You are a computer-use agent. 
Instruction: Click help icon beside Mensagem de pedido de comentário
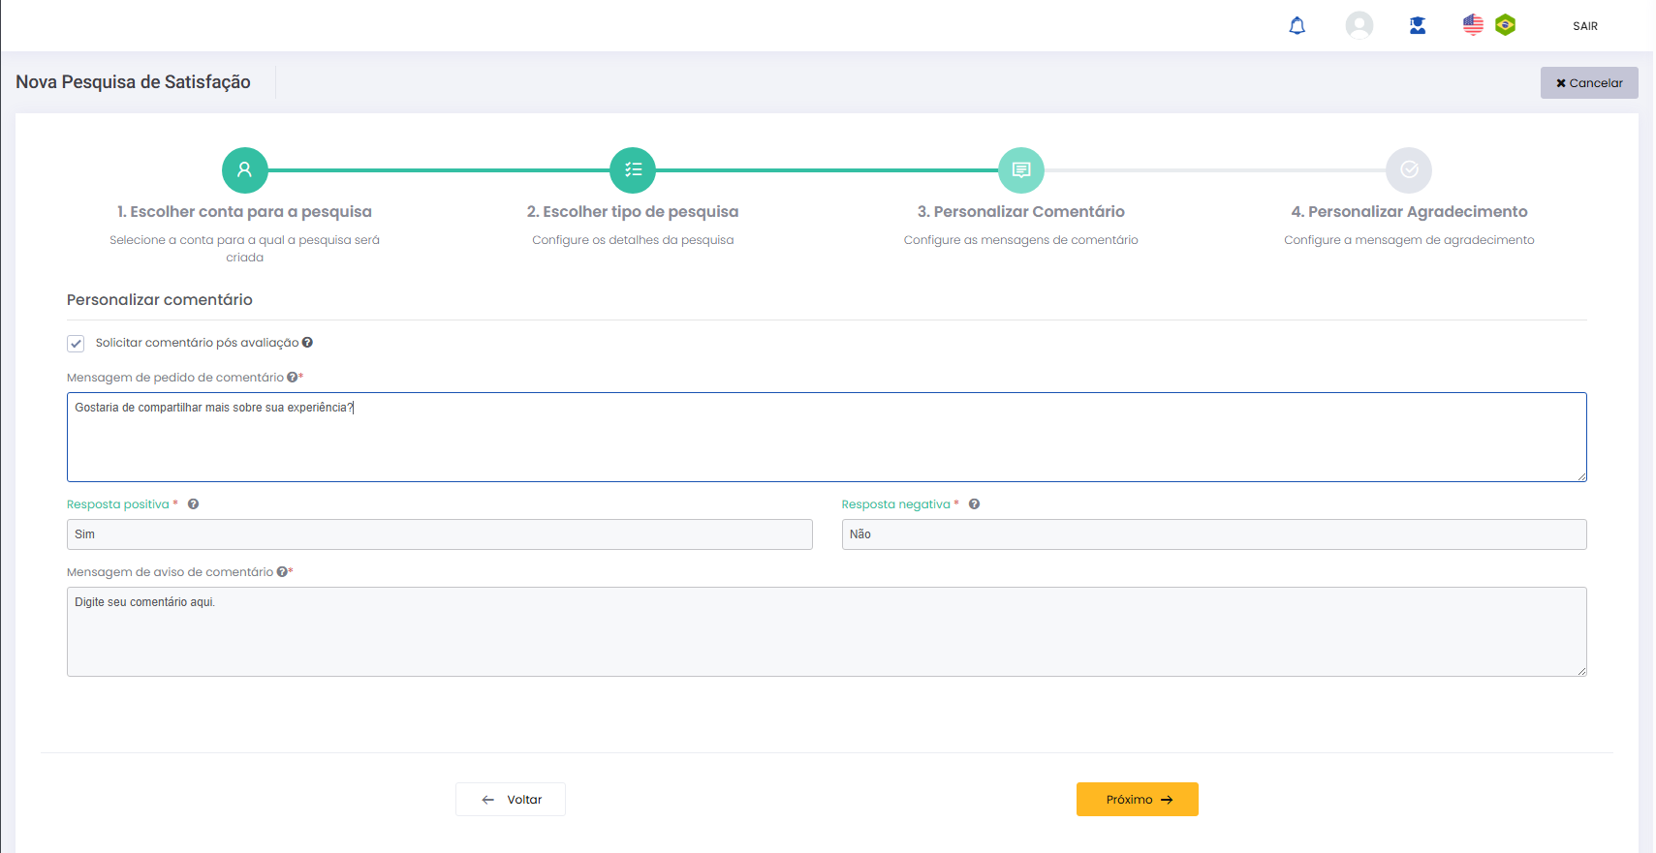click(292, 378)
